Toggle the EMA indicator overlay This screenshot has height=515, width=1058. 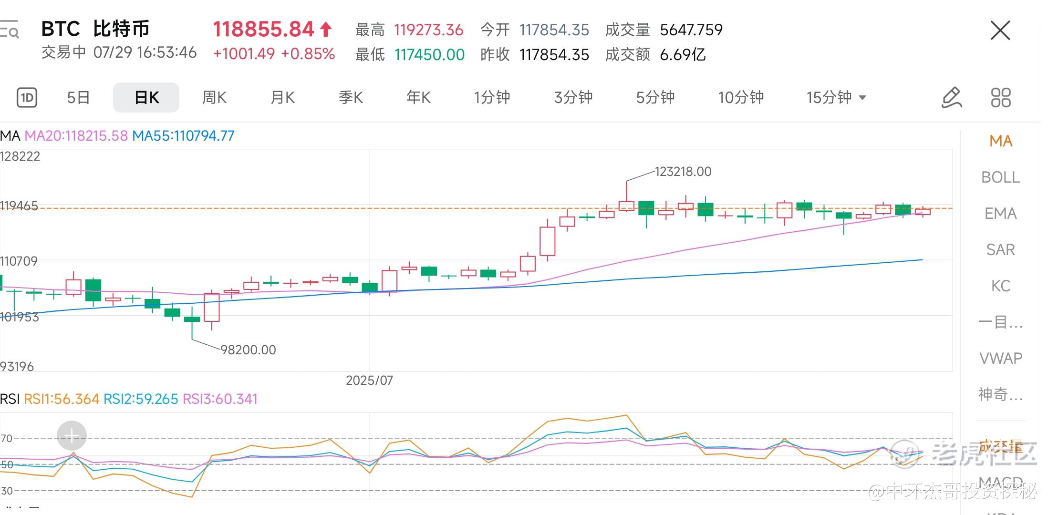coord(1000,214)
